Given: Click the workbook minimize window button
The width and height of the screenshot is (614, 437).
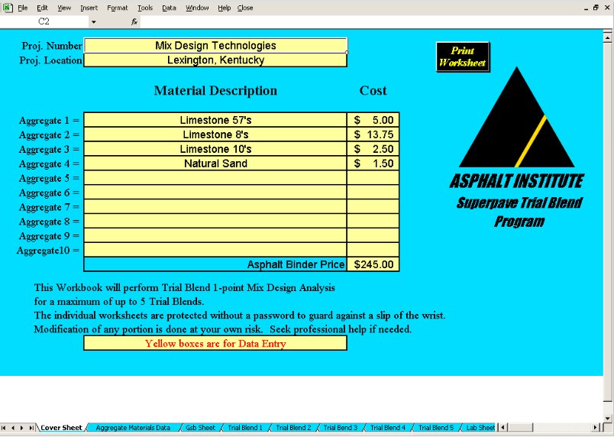Looking at the screenshot, I should (586, 8).
